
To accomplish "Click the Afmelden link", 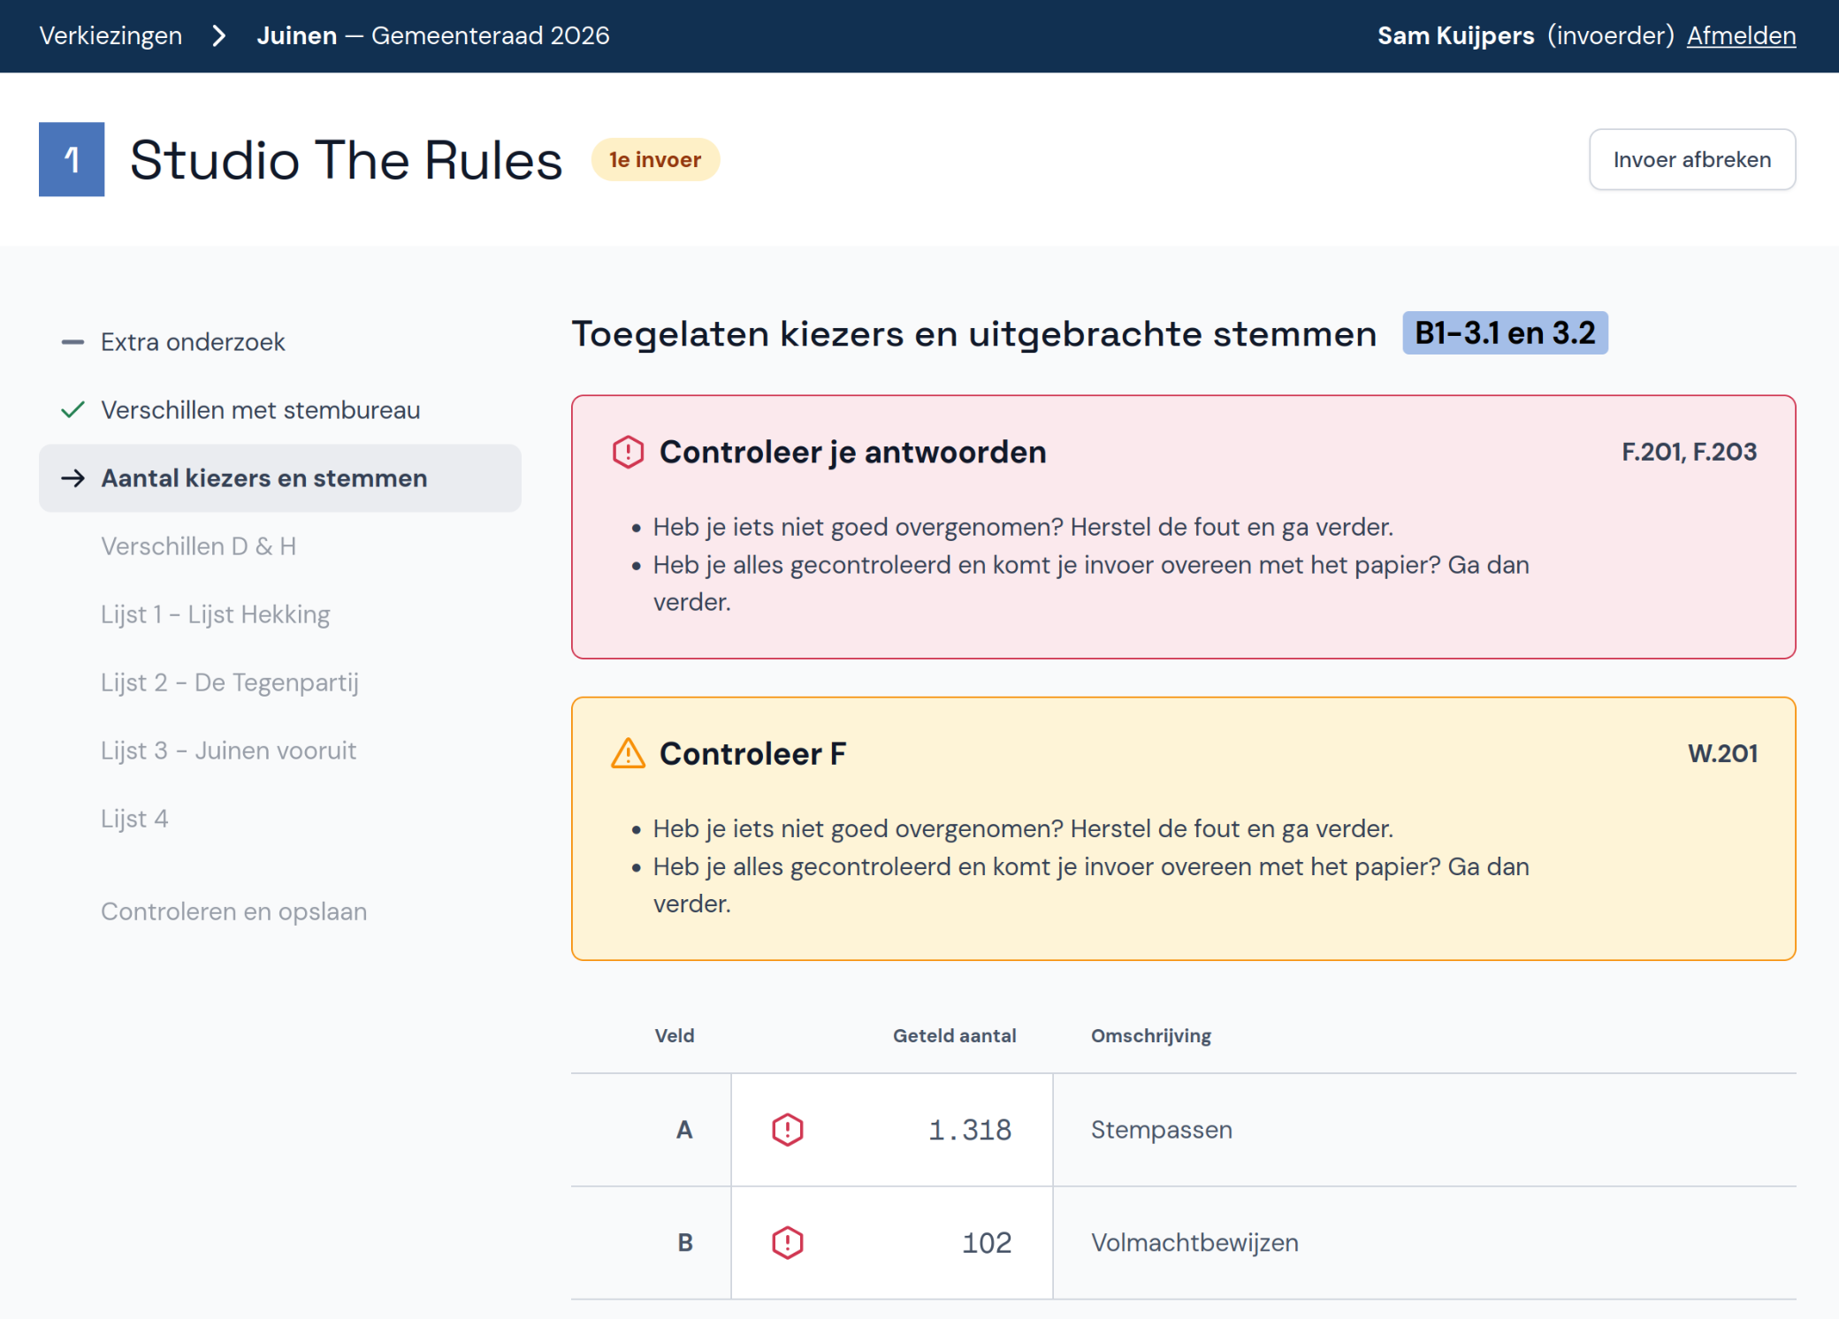I will pyautogui.click(x=1741, y=35).
